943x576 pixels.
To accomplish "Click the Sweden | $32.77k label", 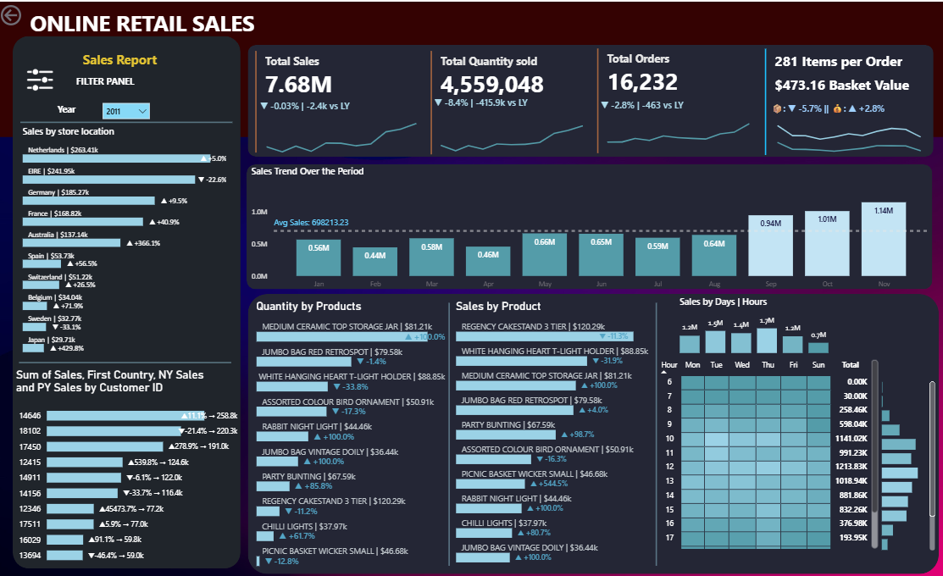I will (55, 318).
